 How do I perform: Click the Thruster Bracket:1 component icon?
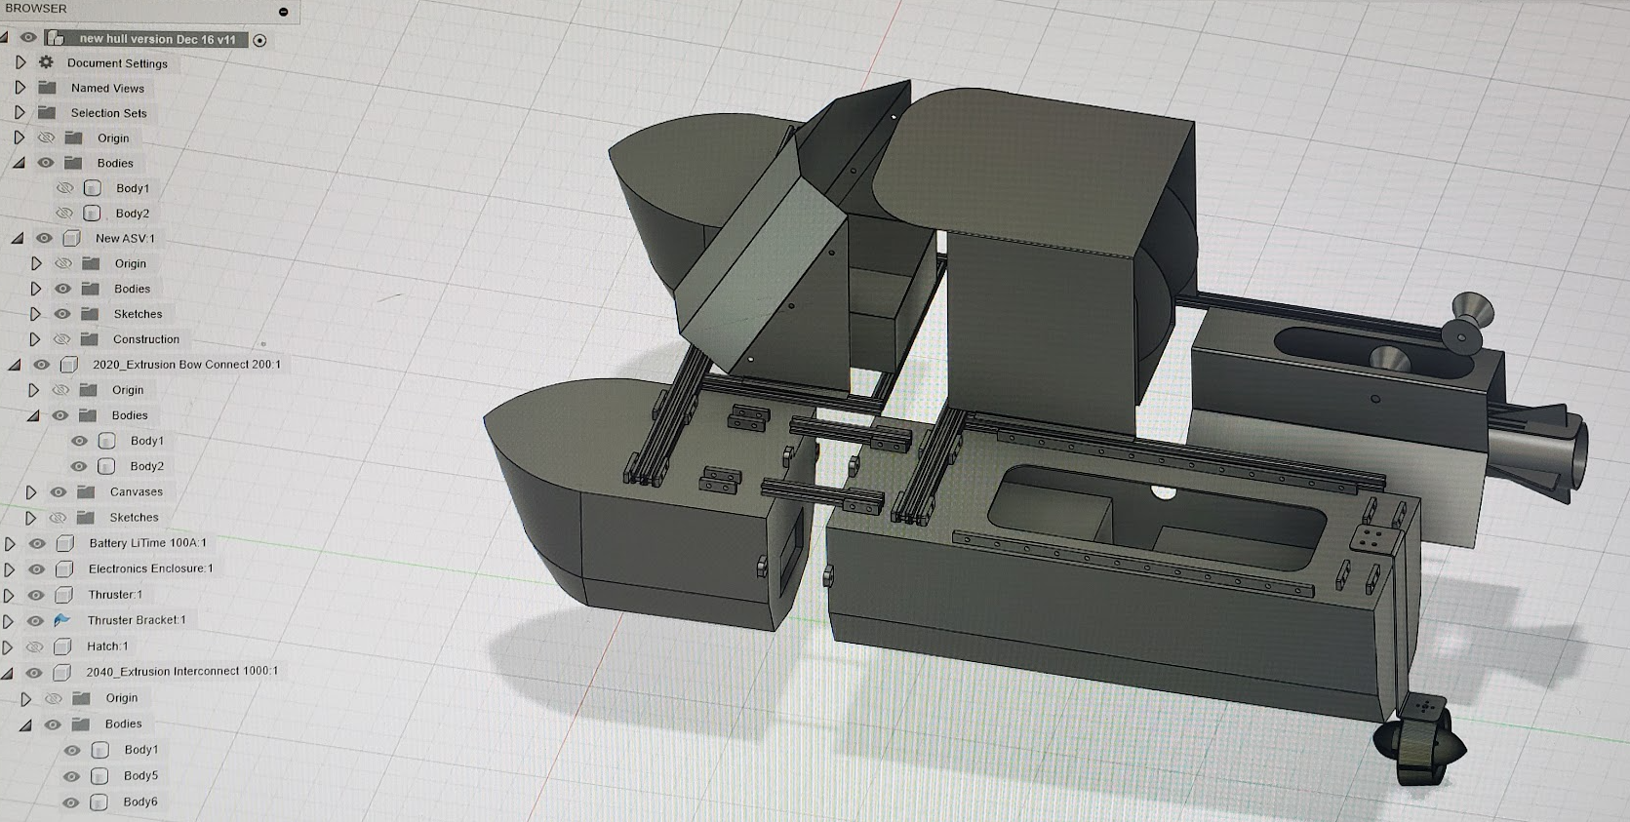point(62,620)
